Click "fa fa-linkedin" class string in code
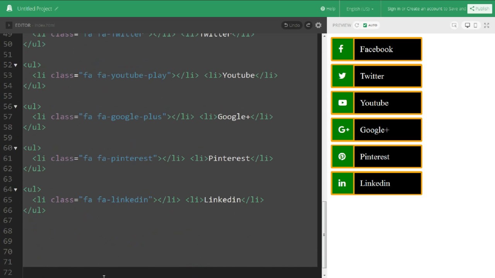The width and height of the screenshot is (495, 278). [x=116, y=200]
